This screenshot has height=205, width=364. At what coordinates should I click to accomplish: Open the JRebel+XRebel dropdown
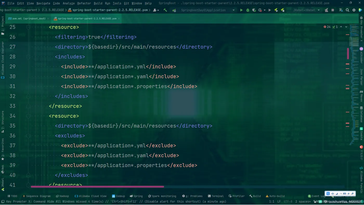click(306, 10)
